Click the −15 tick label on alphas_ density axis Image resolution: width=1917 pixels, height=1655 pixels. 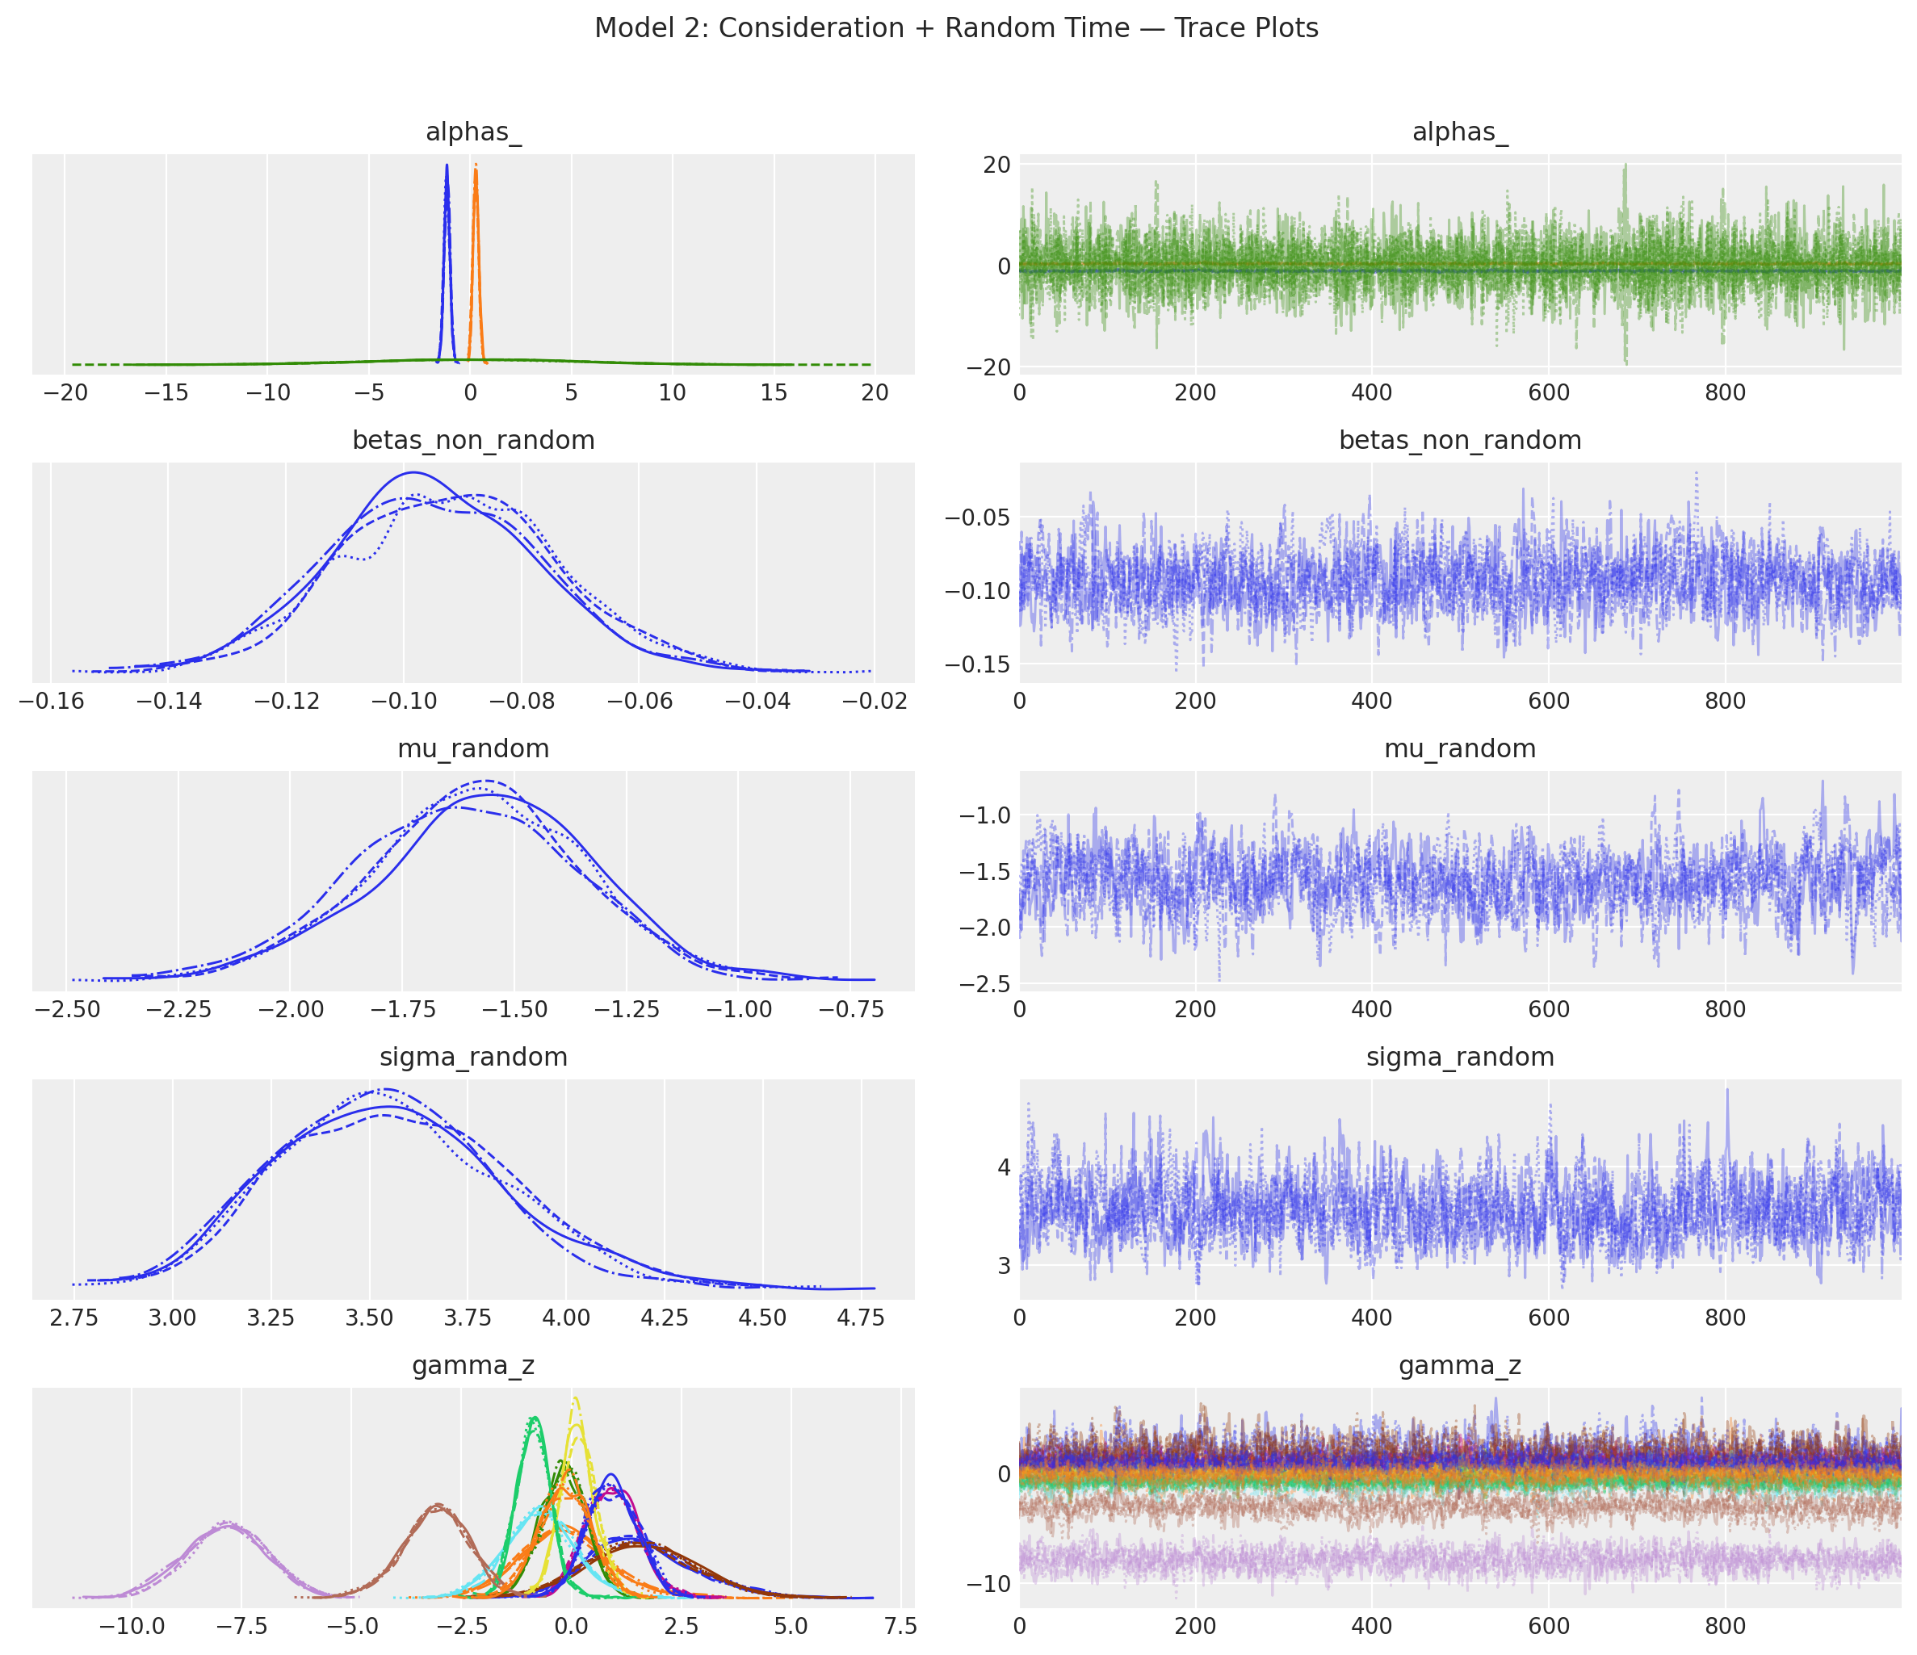pyautogui.click(x=166, y=392)
